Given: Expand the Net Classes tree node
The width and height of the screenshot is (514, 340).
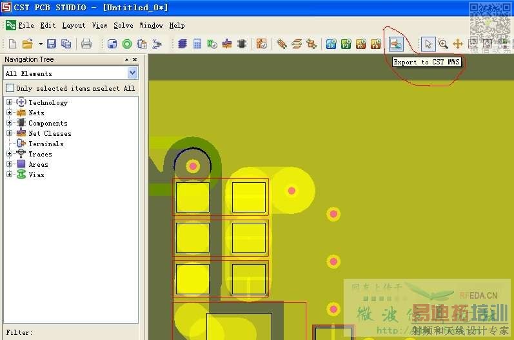Looking at the screenshot, I should click(9, 133).
